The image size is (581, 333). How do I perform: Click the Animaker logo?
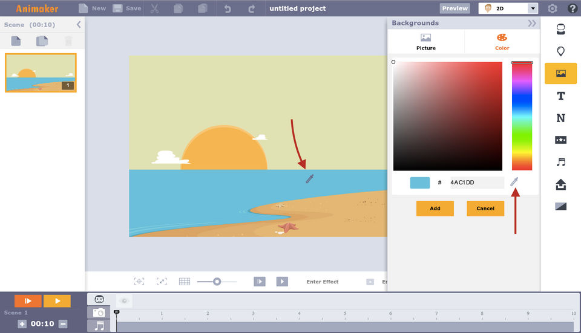(37, 8)
